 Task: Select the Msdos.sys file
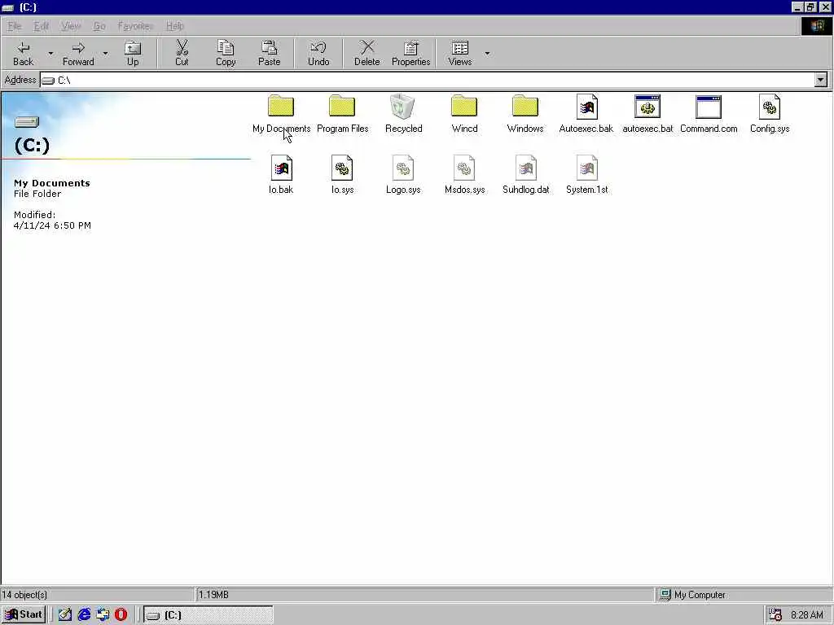coord(464,175)
